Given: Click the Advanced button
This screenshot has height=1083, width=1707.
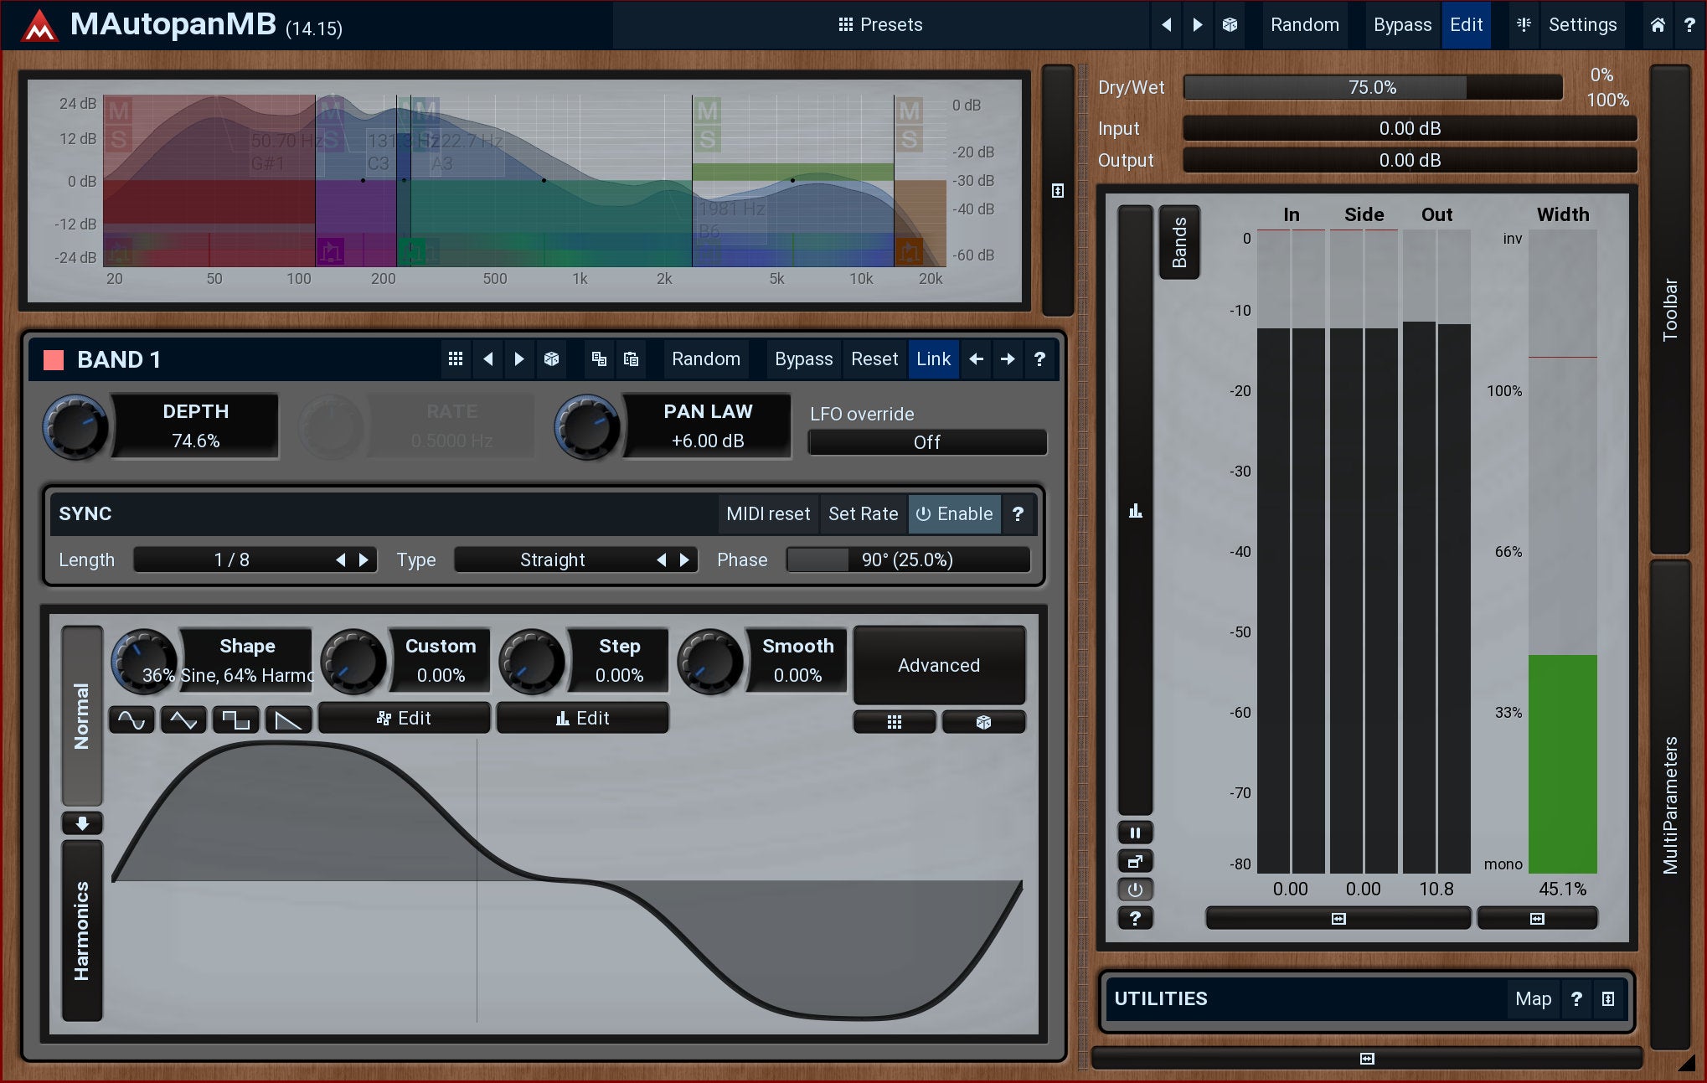Looking at the screenshot, I should point(938,665).
